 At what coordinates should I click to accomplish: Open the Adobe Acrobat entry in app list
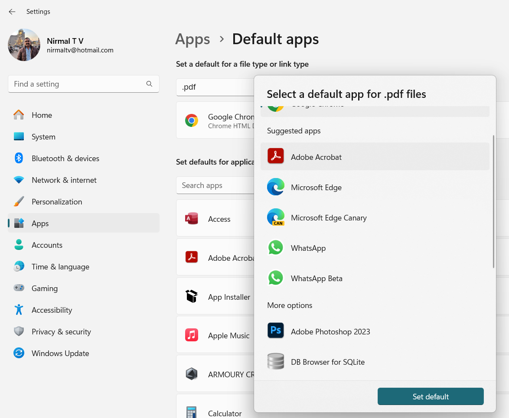tap(215, 257)
